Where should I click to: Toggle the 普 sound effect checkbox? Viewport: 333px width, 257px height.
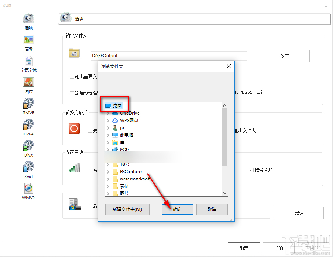[90, 170]
